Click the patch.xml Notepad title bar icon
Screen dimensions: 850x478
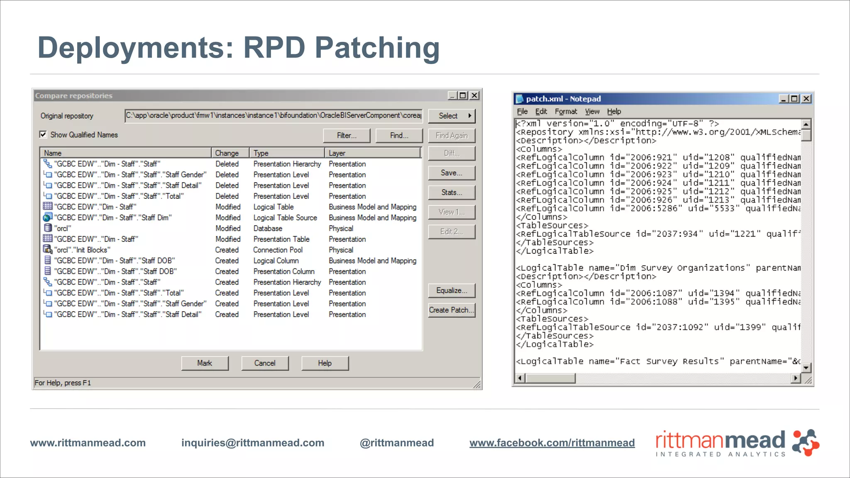click(519, 99)
